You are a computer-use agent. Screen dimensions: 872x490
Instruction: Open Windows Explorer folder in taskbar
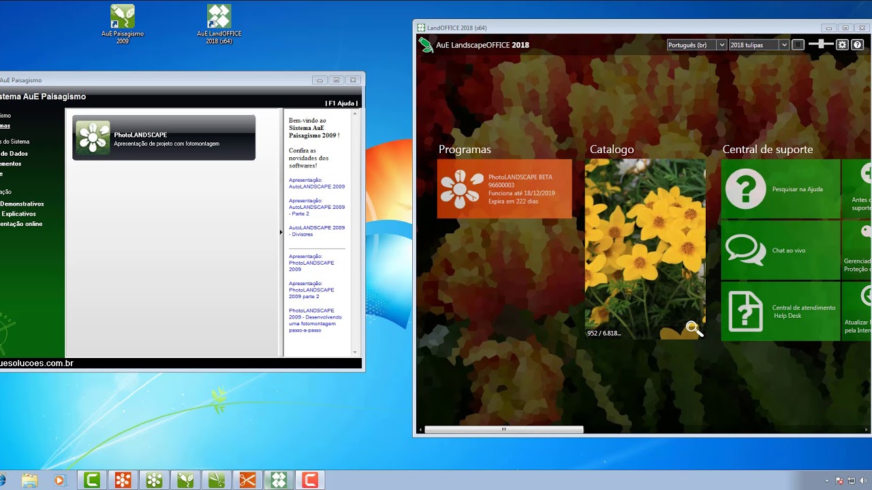[x=29, y=480]
